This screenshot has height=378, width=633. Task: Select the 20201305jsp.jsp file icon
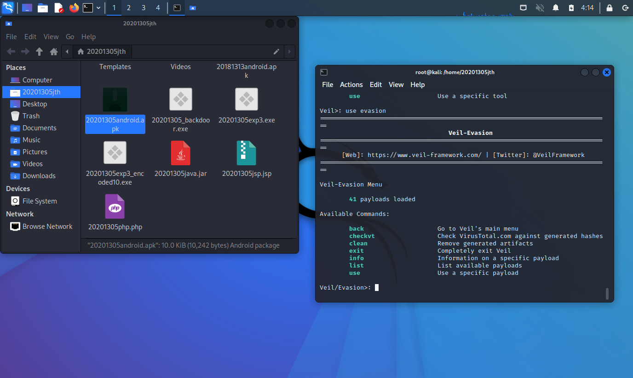[247, 153]
